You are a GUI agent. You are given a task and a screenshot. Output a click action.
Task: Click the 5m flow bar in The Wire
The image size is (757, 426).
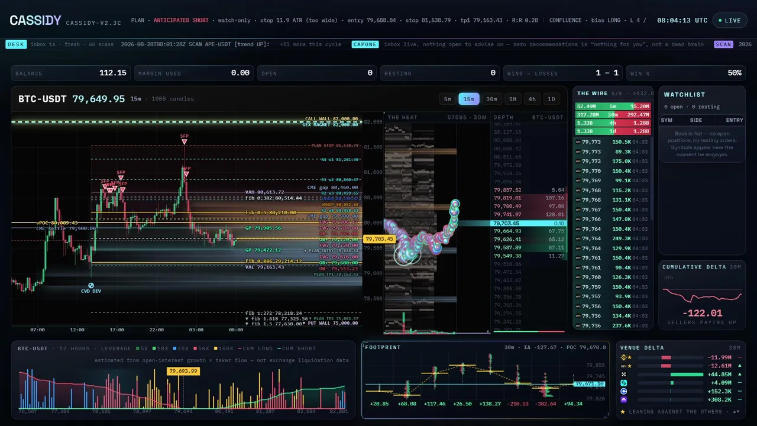(x=613, y=106)
